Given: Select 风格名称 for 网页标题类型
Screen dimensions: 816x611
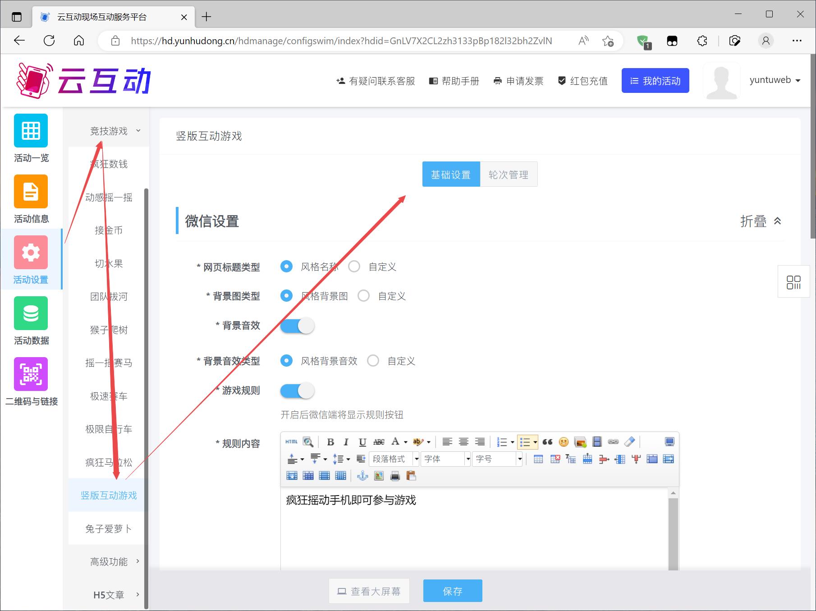Looking at the screenshot, I should 286,266.
